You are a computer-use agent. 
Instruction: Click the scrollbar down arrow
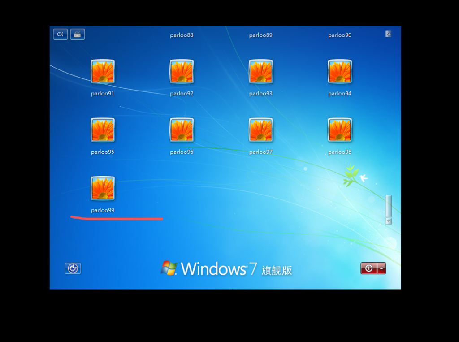[x=388, y=221]
